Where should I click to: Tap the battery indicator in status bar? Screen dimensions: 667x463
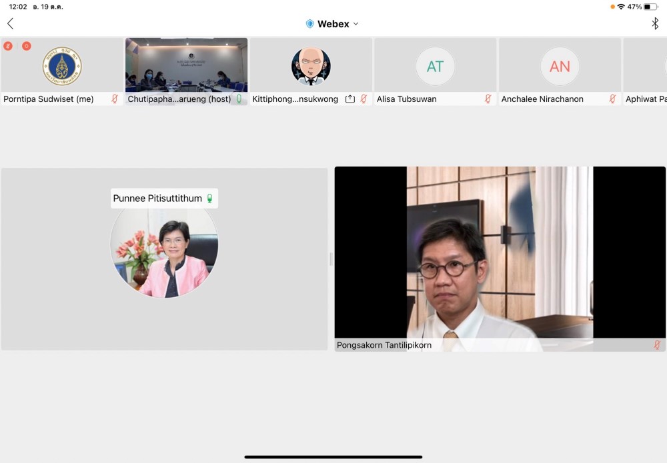(650, 7)
